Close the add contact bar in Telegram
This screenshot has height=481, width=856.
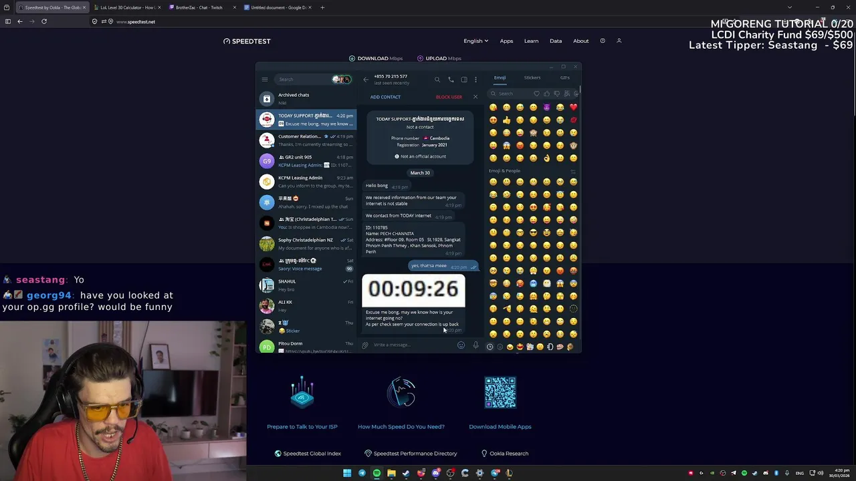(475, 97)
